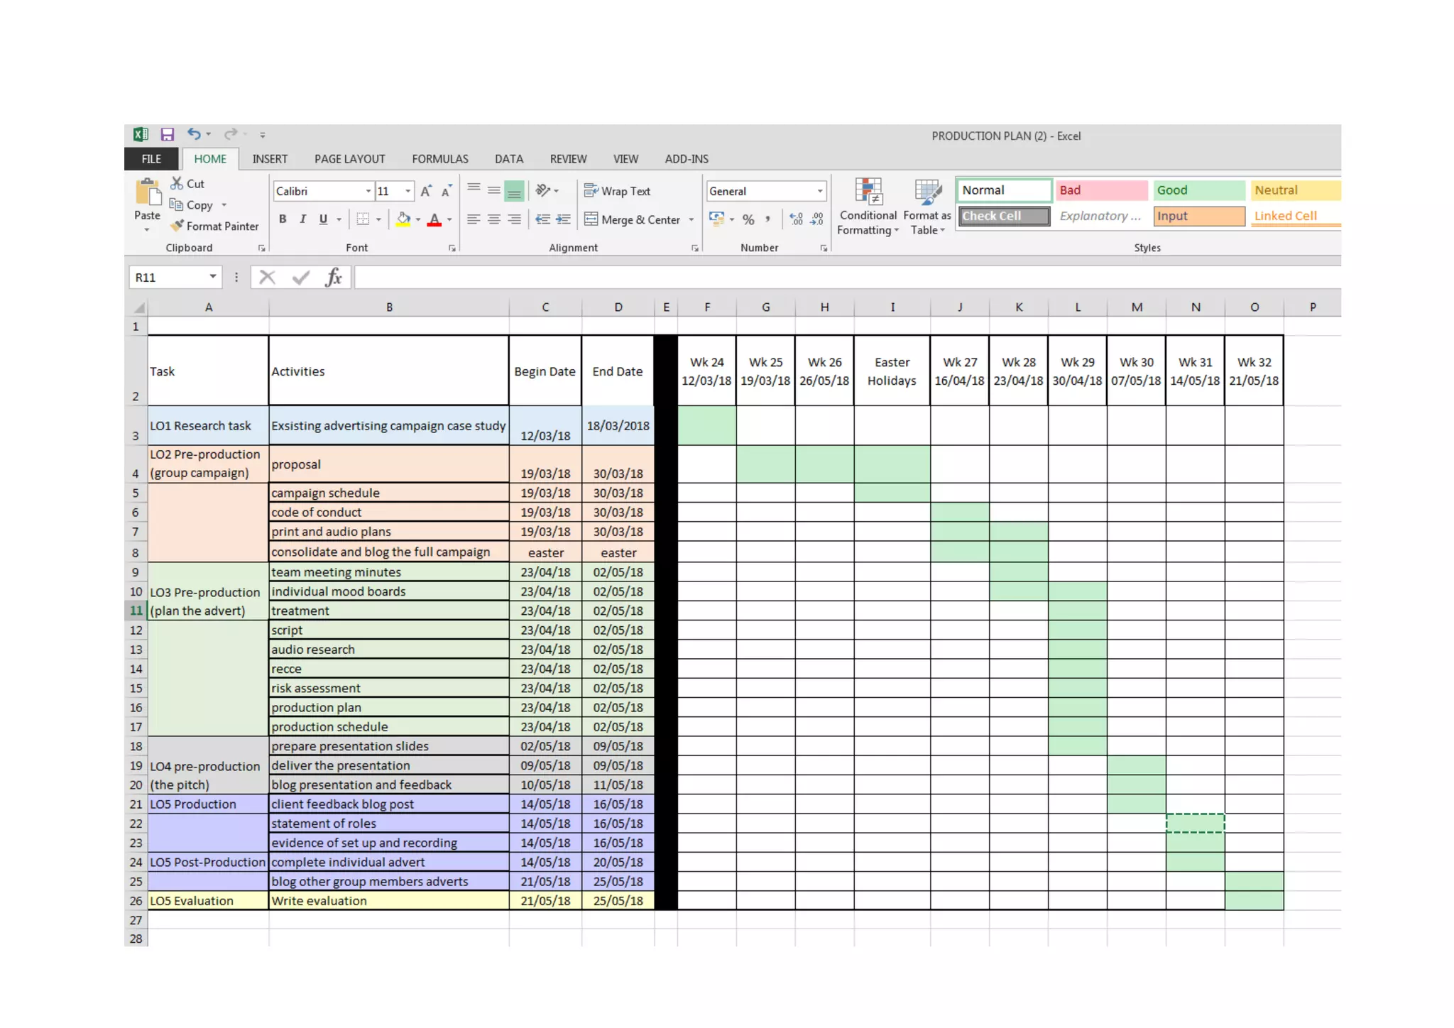Switch to the PAGE LAYOUT tab
The width and height of the screenshot is (1454, 1028).
[349, 159]
